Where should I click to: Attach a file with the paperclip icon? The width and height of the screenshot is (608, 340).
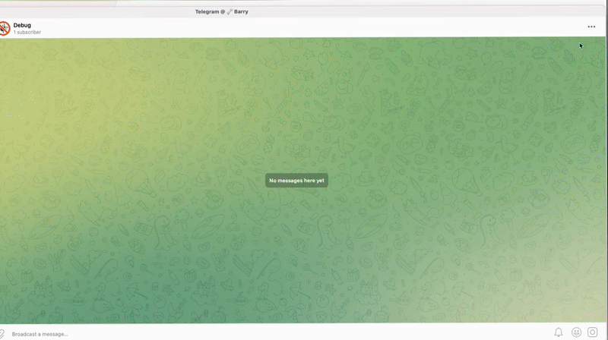coord(2,333)
